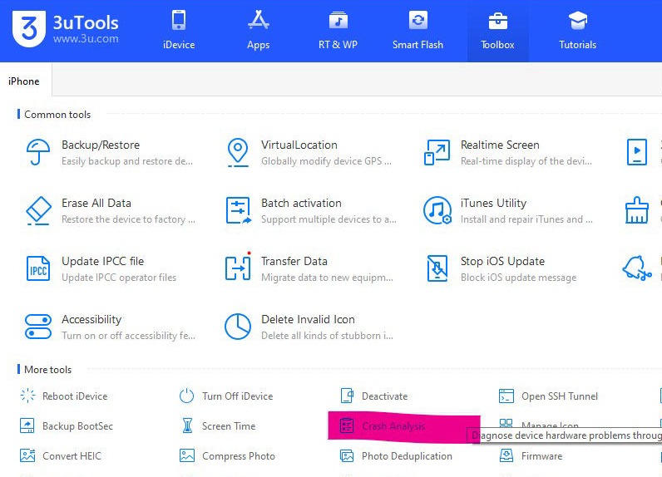Screen dimensions: 662x477
Task: Click the Batch activation icon
Action: (x=238, y=210)
